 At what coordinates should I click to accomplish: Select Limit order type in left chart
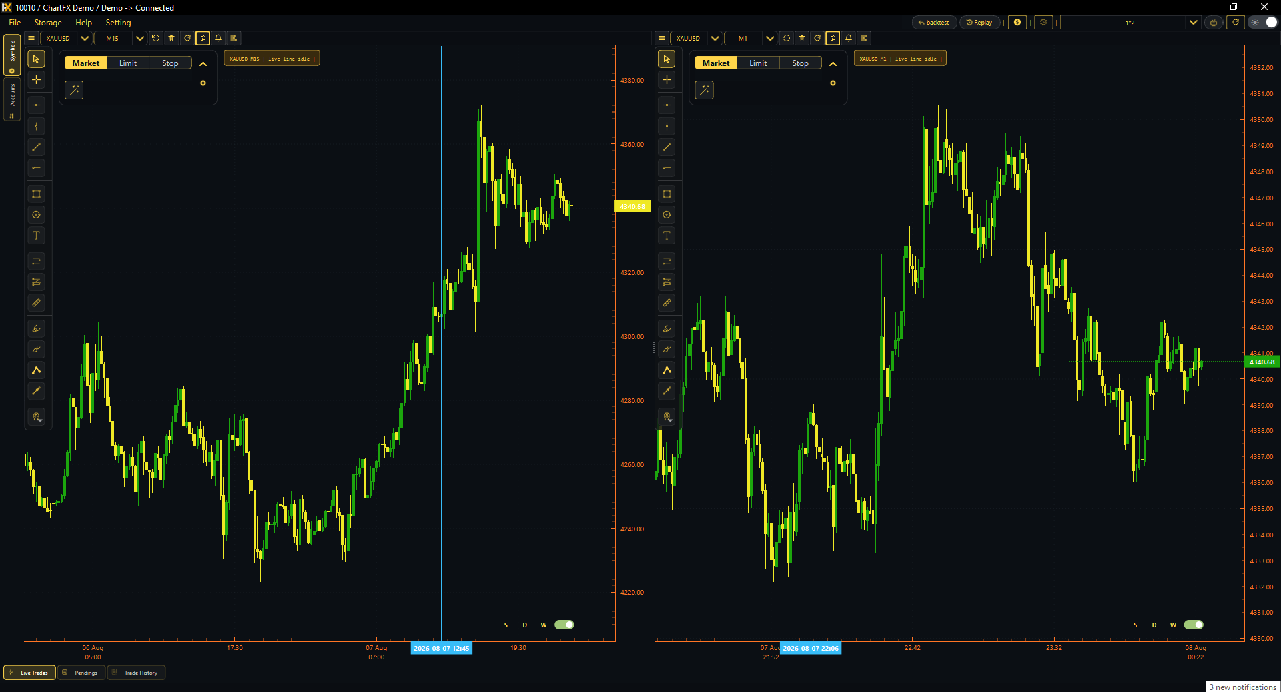(x=128, y=63)
